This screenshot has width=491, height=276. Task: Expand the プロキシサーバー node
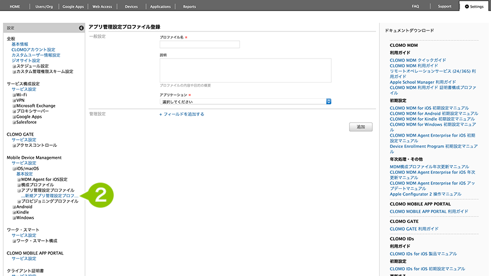14,112
